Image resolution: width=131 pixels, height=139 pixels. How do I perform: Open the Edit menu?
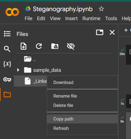pyautogui.click(x=41, y=19)
